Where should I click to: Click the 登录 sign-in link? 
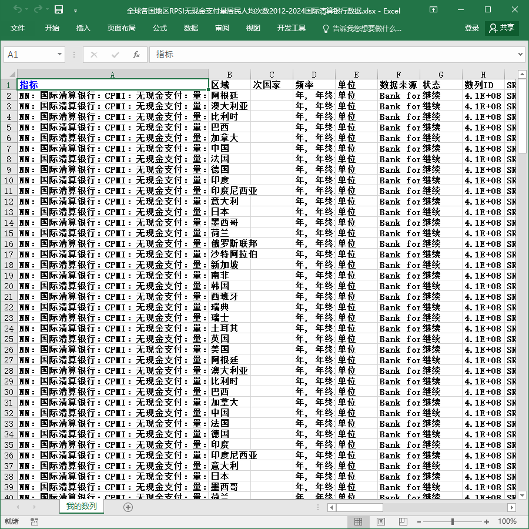point(471,28)
